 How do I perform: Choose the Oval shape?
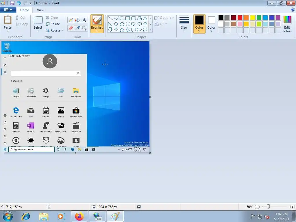(x=122, y=18)
